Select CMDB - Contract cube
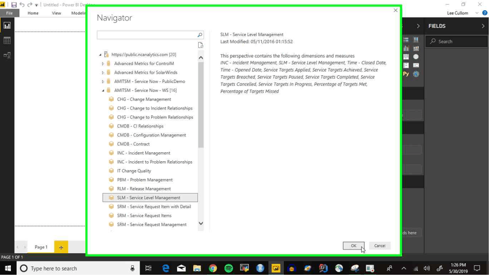This screenshot has width=490, height=276. click(x=133, y=144)
